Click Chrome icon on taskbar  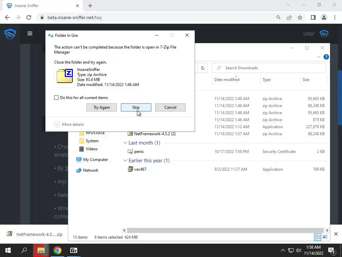[x=57, y=250]
